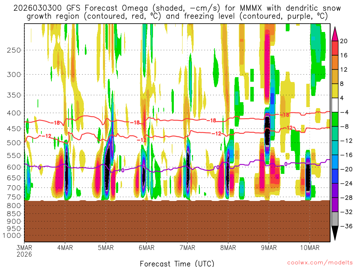
Task: Select the yellow swatch between 4 and 8
Action: pos(336,91)
